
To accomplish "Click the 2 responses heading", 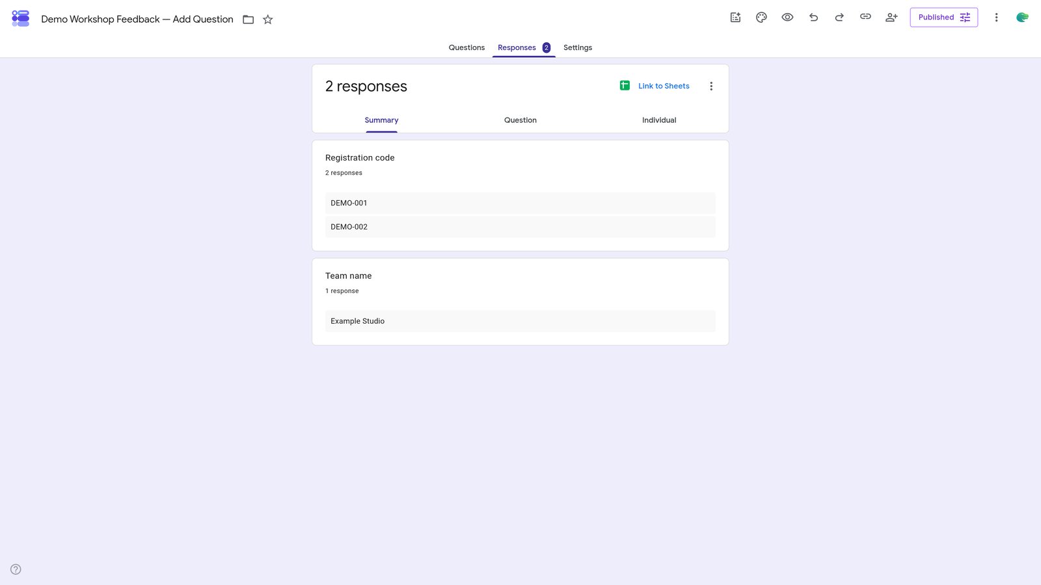I will (366, 86).
